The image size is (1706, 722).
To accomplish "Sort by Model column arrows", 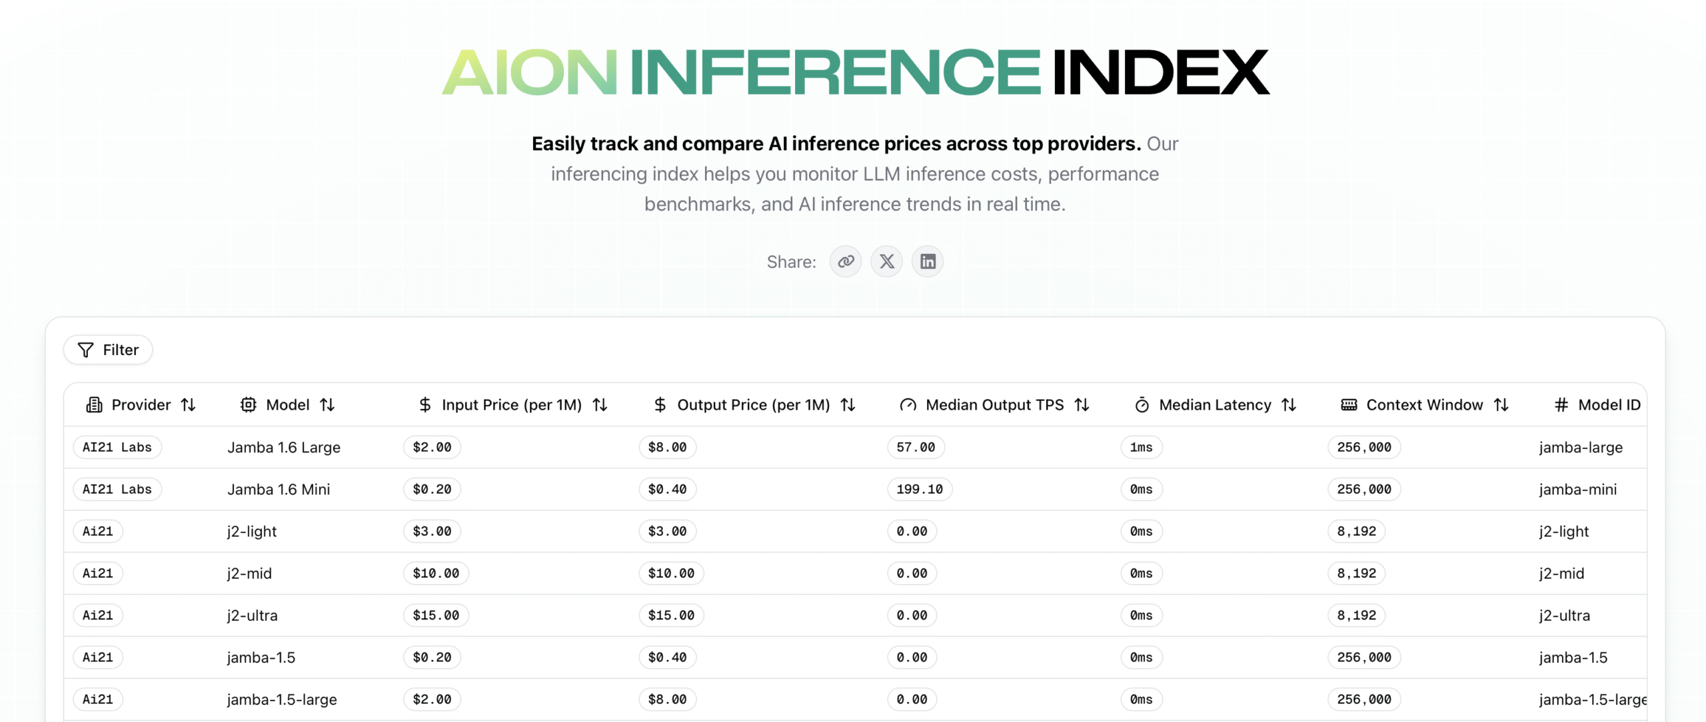I will click(x=327, y=404).
